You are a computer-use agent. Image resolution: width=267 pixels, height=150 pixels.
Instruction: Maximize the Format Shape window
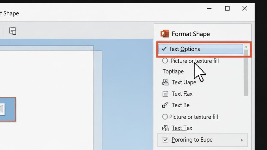(x=227, y=9)
